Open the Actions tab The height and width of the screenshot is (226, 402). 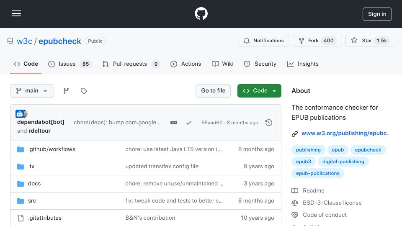pyautogui.click(x=186, y=64)
